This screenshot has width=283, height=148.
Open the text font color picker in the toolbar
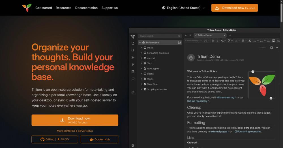(x=237, y=41)
